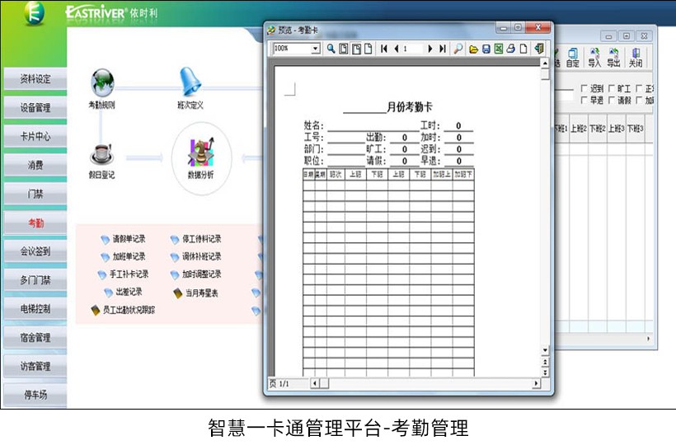
Task: Tick the 旷工 checkbox
Action: 611,88
